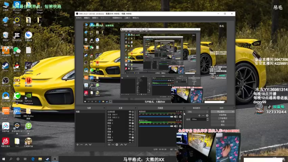The height and width of the screenshot is (162, 288).
Task: Open transition properties gear icon
Action: [207, 115]
